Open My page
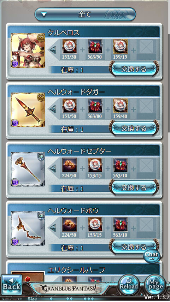The height and width of the screenshot is (302, 170). click(155, 285)
